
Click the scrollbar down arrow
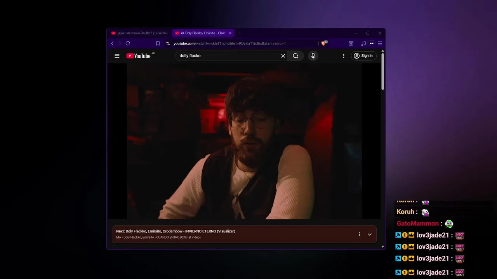(x=382, y=246)
